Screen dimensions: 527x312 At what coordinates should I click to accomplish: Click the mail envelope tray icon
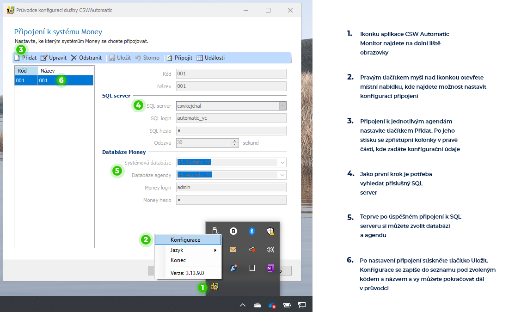233,250
